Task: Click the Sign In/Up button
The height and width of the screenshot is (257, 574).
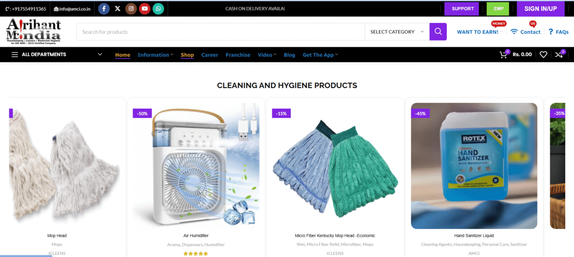Action: [x=540, y=9]
